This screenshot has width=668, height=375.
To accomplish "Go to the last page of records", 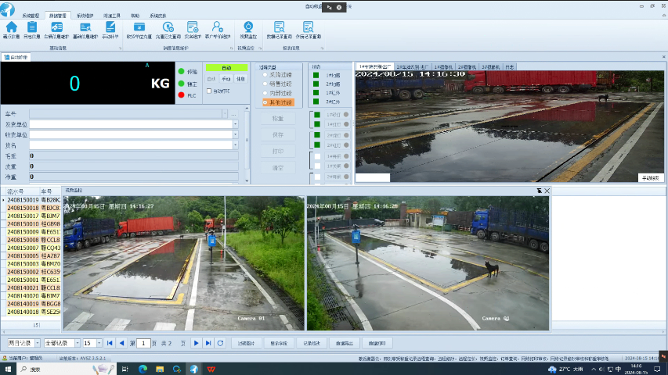I will [208, 343].
